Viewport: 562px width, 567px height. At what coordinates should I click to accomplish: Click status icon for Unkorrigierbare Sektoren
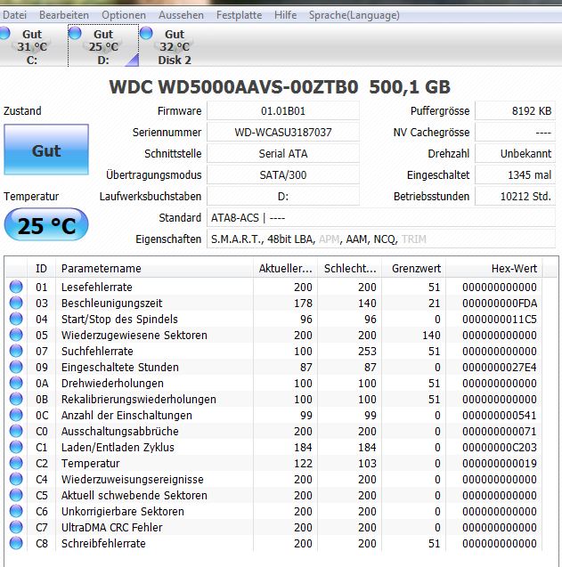click(x=16, y=511)
